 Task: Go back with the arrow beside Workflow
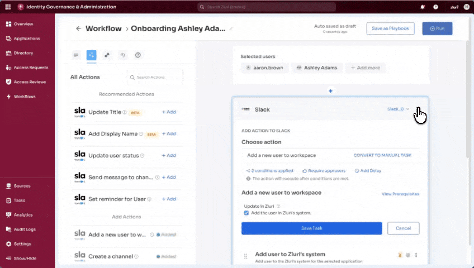(x=79, y=28)
